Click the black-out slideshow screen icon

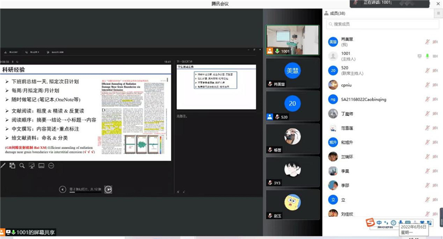pos(32,165)
